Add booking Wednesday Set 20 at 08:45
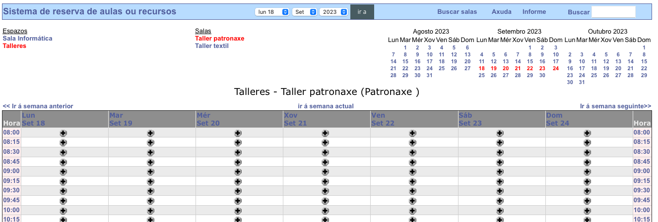This screenshot has height=222, width=658. pos(238,162)
